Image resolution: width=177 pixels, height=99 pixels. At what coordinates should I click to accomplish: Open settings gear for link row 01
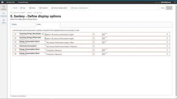(167, 34)
